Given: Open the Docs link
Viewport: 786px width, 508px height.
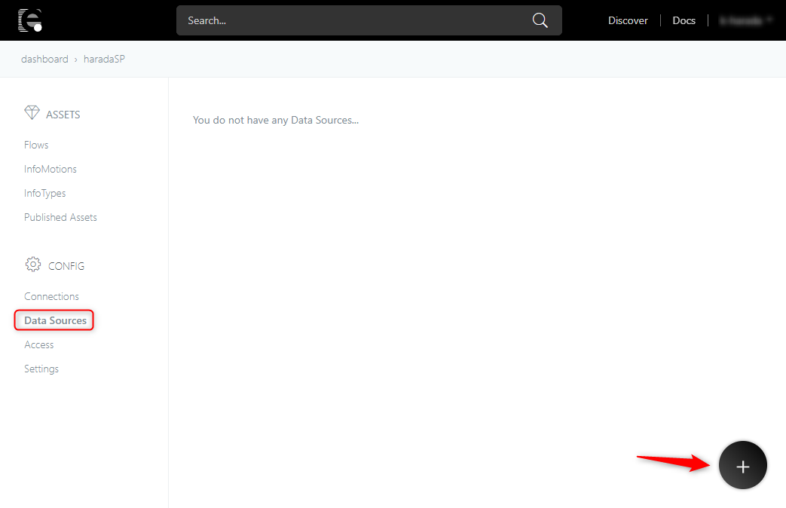Looking at the screenshot, I should click(x=684, y=20).
